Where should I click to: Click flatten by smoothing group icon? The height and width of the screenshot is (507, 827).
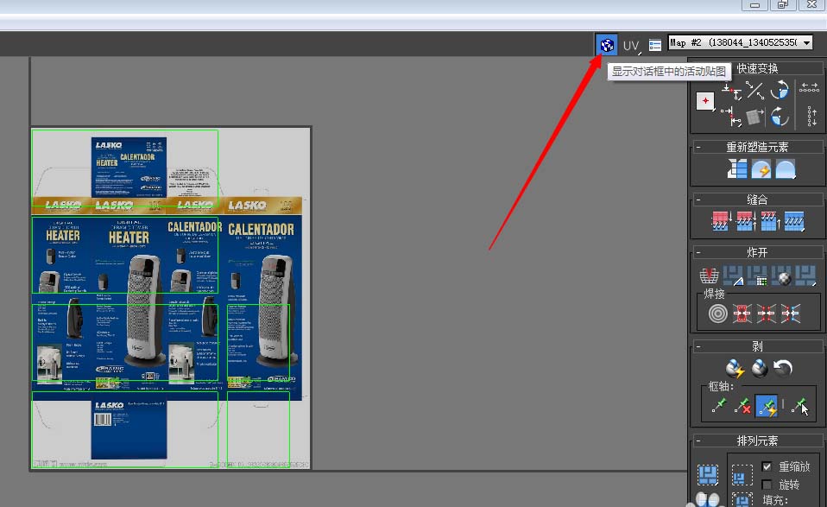click(x=757, y=276)
